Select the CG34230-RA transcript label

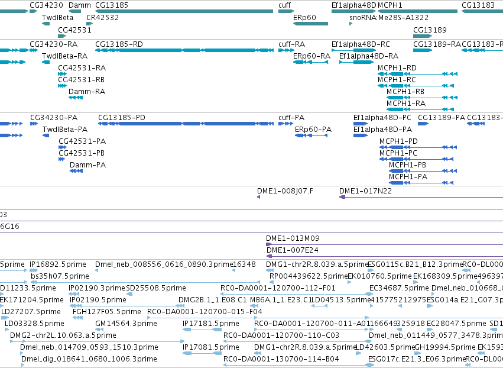pyautogui.click(x=54, y=44)
